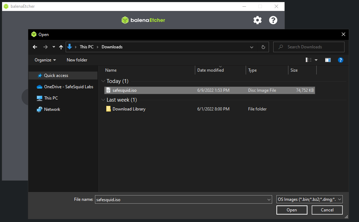Image resolution: width=359 pixels, height=222 pixels.
Task: Click the Cancel button
Action: pos(327,210)
